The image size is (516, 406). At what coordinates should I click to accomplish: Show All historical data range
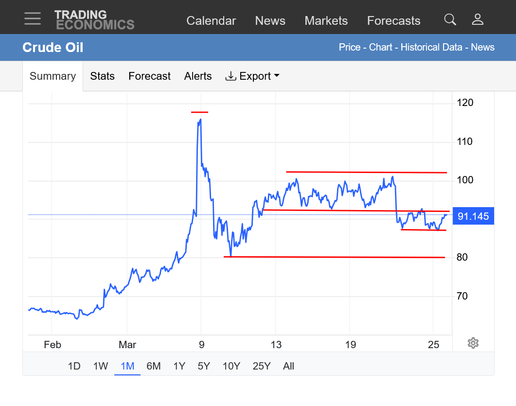[288, 366]
